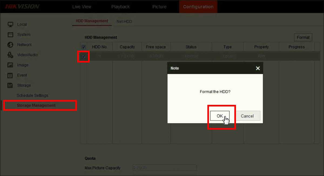
Task: Confirm formatting with the OK button
Action: [x=220, y=116]
